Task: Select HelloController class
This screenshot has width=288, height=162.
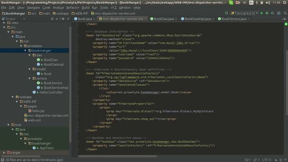Action: click(x=51, y=92)
